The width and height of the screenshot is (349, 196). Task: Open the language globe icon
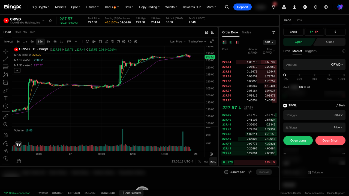(x=305, y=7)
